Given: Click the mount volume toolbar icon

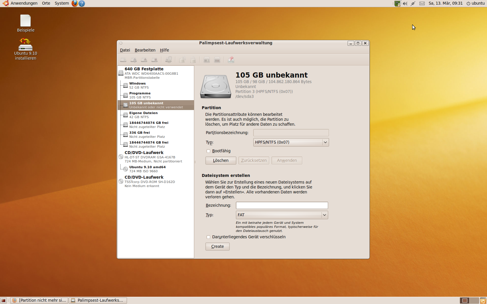Looking at the screenshot, I should (x=123, y=60).
